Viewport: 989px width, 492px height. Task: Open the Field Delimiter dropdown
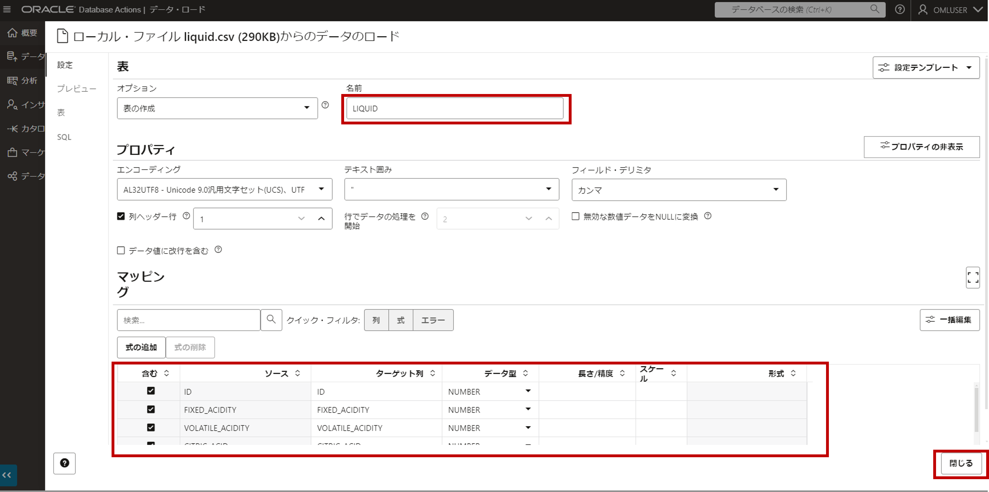(x=678, y=190)
